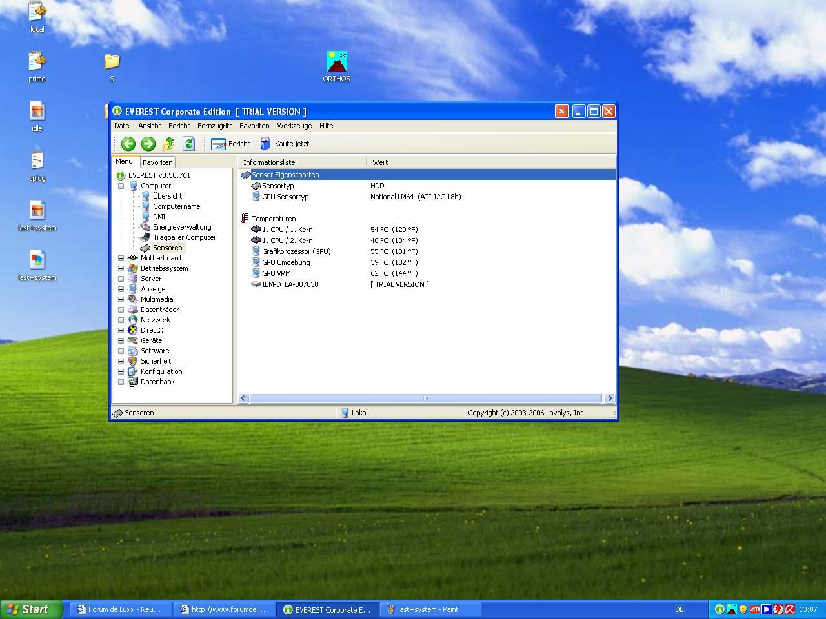
Task: Expand the Geräte tree node
Action: [x=121, y=340]
